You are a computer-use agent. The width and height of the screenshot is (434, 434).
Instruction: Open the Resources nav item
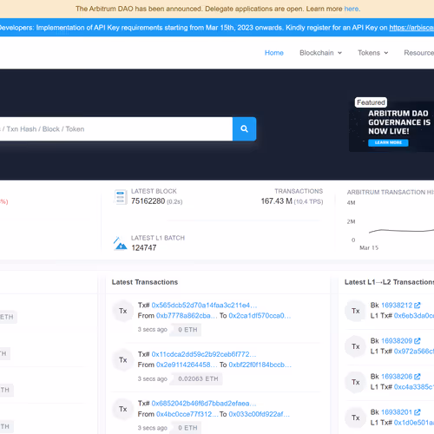pyautogui.click(x=419, y=53)
